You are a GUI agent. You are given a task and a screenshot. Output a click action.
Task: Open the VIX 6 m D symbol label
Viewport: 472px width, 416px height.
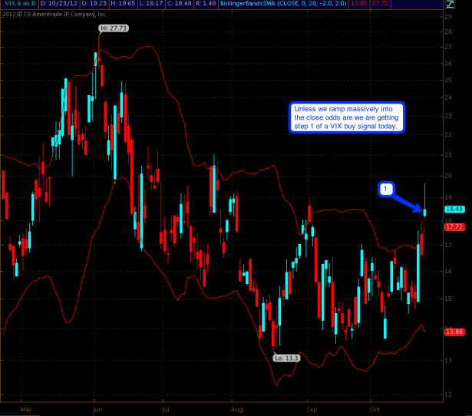tap(15, 5)
